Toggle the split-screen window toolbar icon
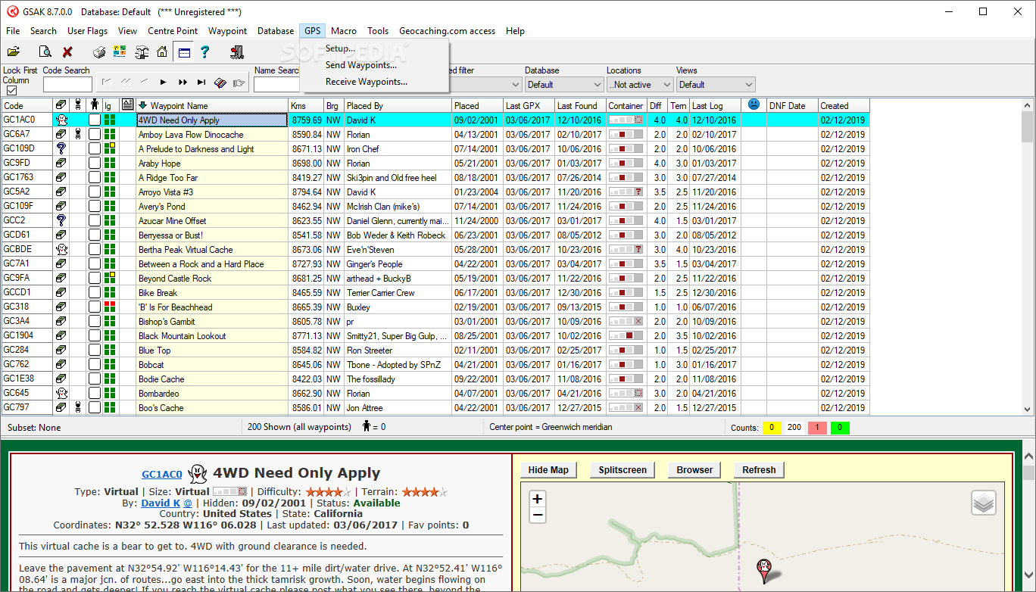 pos(183,52)
